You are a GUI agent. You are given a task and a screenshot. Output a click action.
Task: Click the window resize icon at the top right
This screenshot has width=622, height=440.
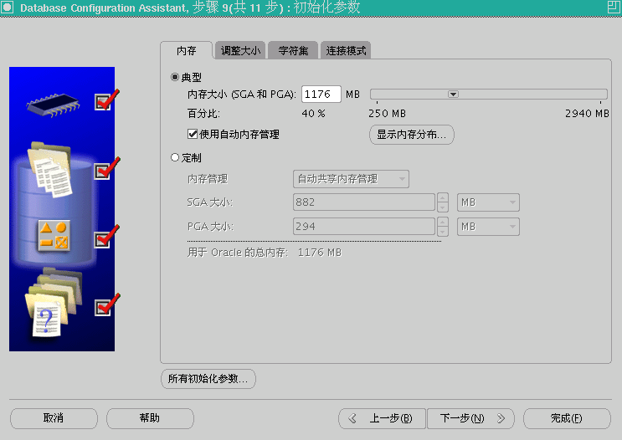pos(614,8)
